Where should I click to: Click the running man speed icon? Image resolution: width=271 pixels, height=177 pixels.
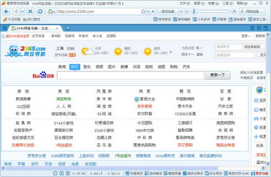click(194, 11)
